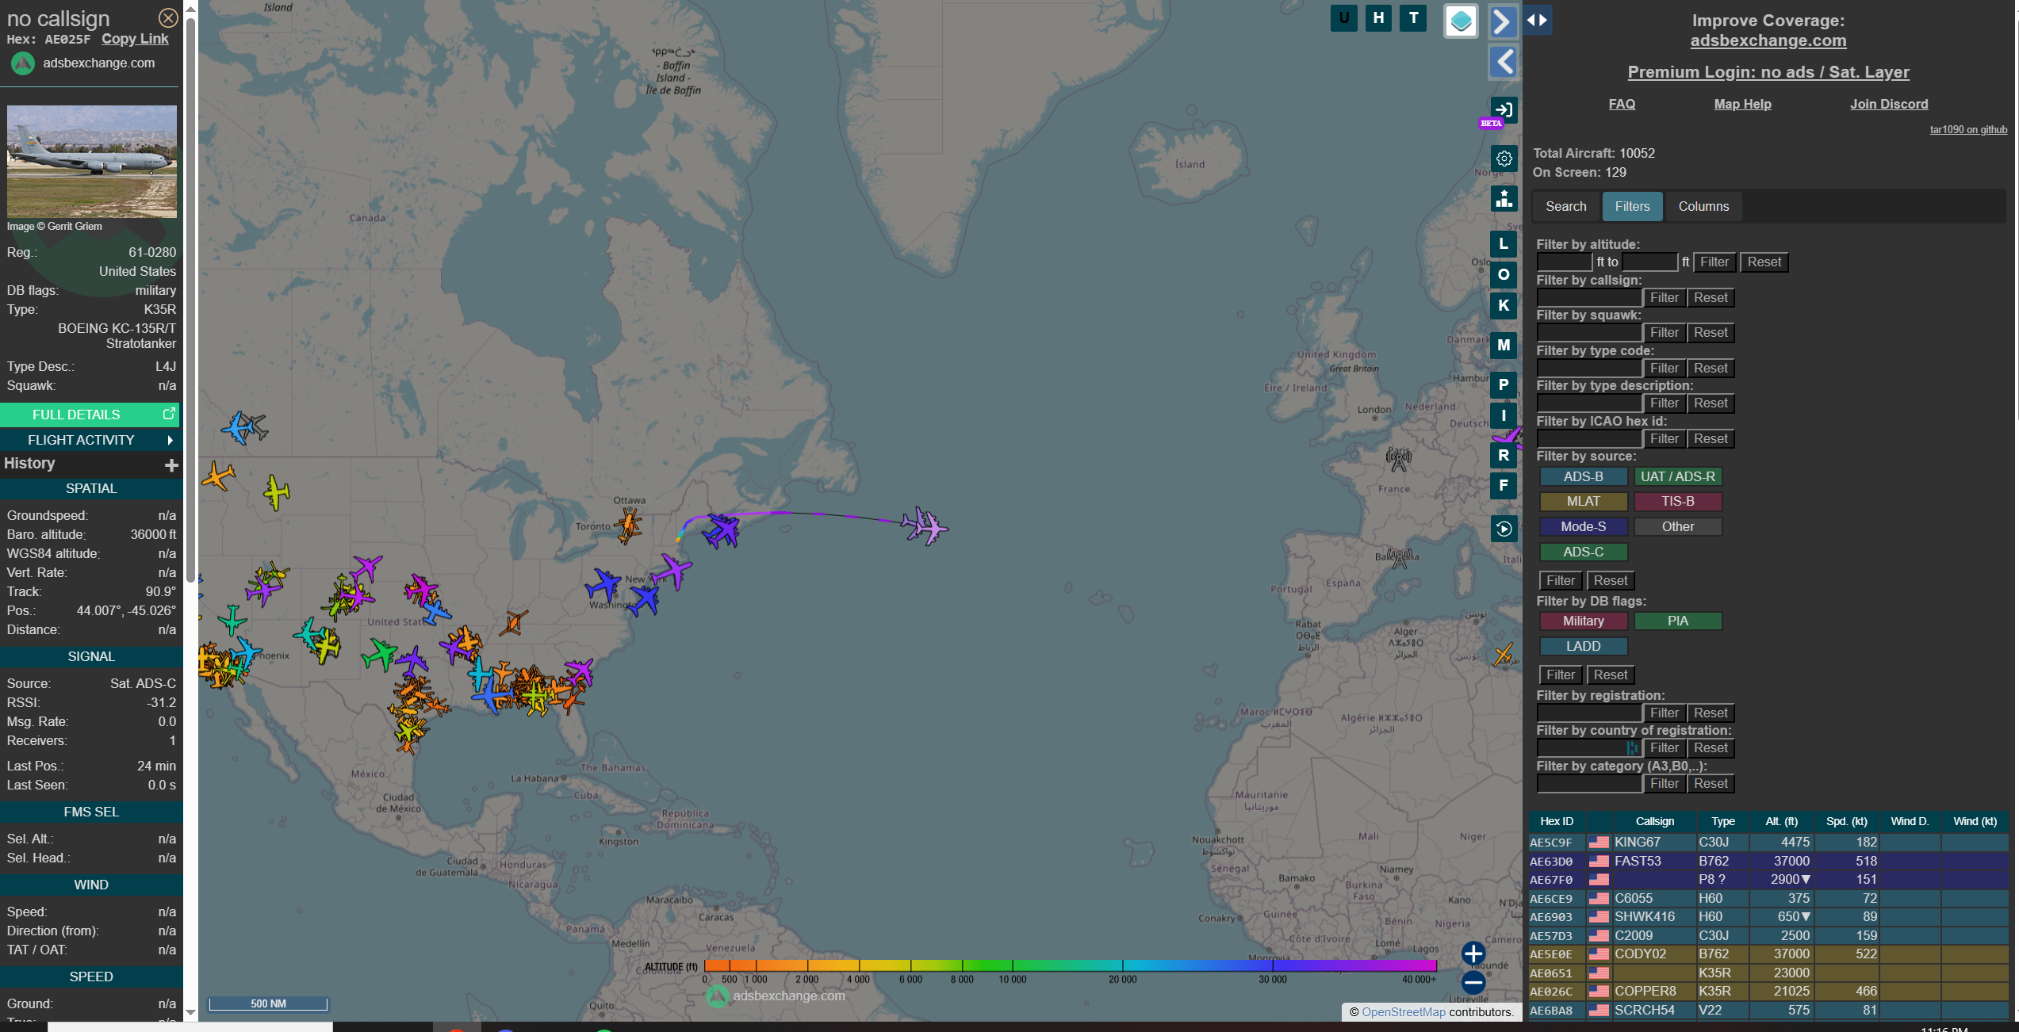Toggle the P map button
The image size is (2019, 1032).
tap(1504, 385)
